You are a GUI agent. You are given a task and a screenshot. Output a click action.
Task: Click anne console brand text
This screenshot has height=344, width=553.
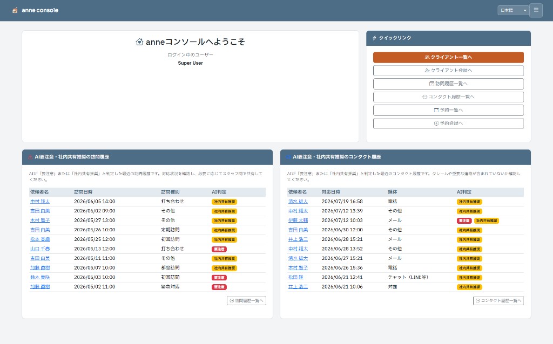coord(40,10)
